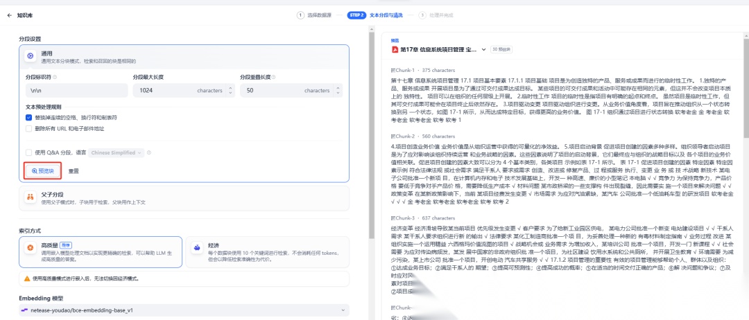Click the 30 预估块 badge
This screenshot has width=749, height=320.
[x=503, y=49]
